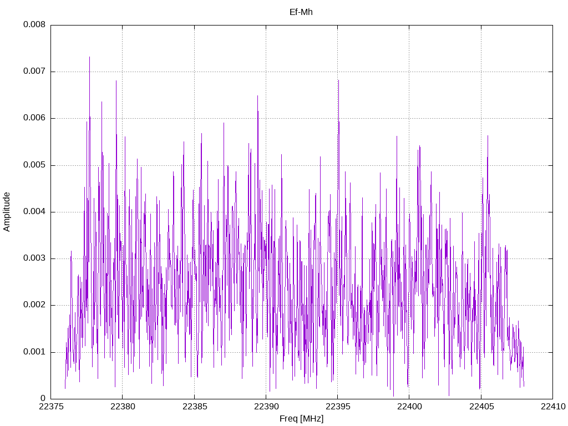568x426 pixels.
Task: Click the y-axis tick label 0.001
Action: point(34,352)
